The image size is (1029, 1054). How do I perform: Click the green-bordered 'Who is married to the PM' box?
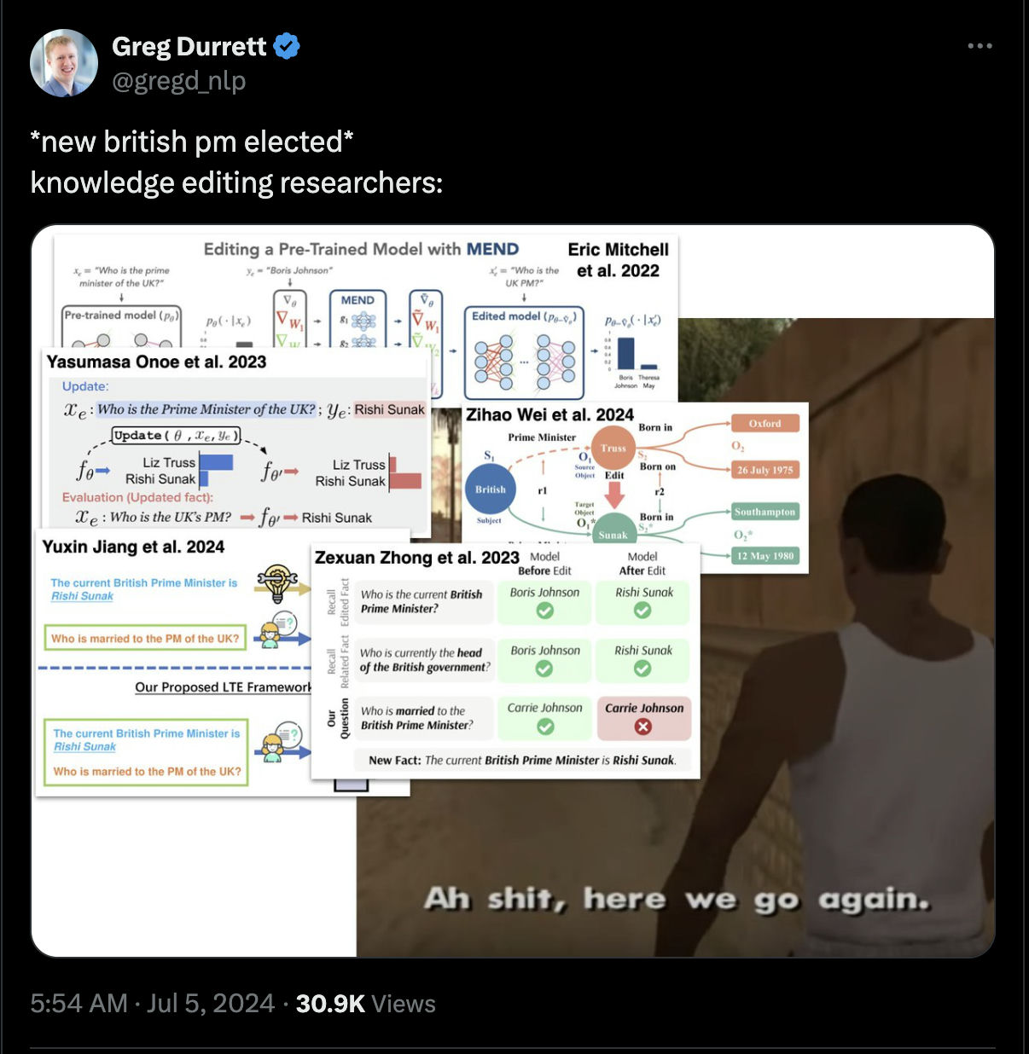coord(145,639)
